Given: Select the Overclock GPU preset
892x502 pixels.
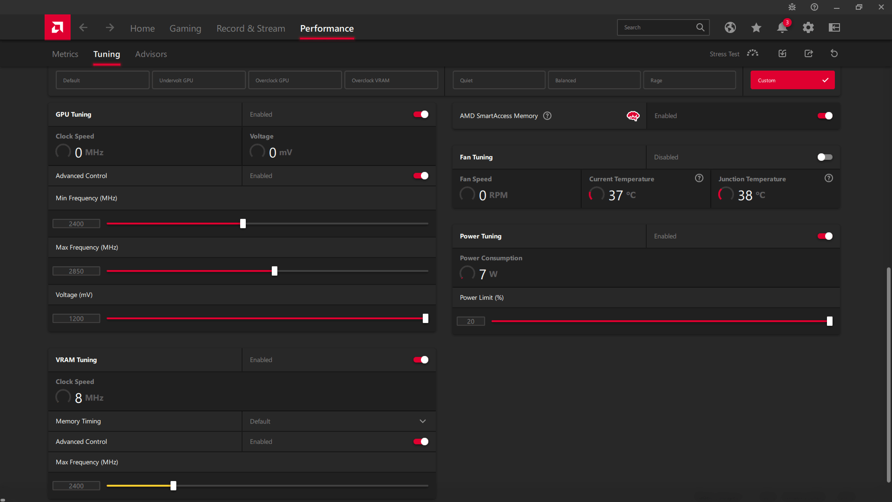Looking at the screenshot, I should click(x=295, y=80).
